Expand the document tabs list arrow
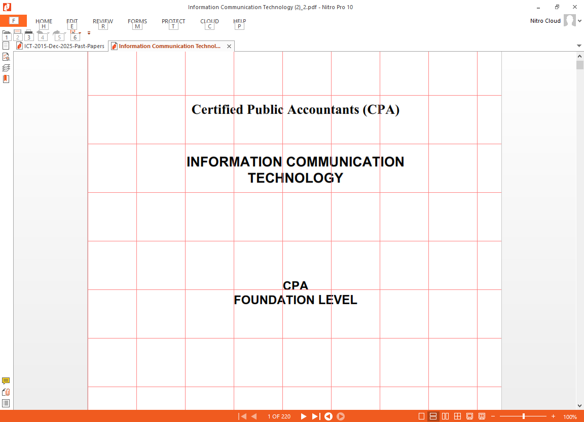 [x=579, y=46]
